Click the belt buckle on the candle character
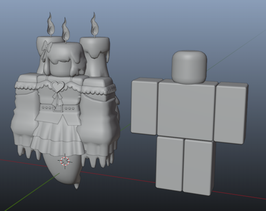Screen dimensions: 266x211 [x=58, y=108]
